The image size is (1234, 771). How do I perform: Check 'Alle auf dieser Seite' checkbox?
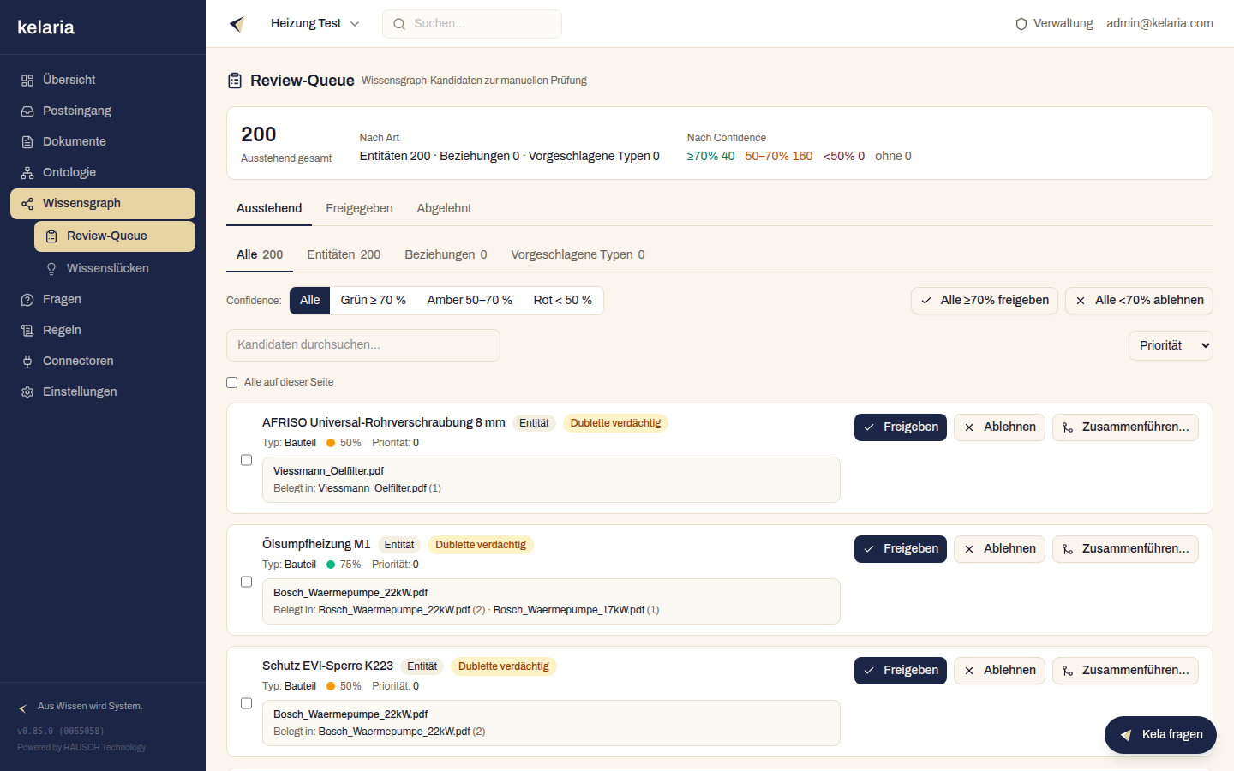click(x=231, y=383)
